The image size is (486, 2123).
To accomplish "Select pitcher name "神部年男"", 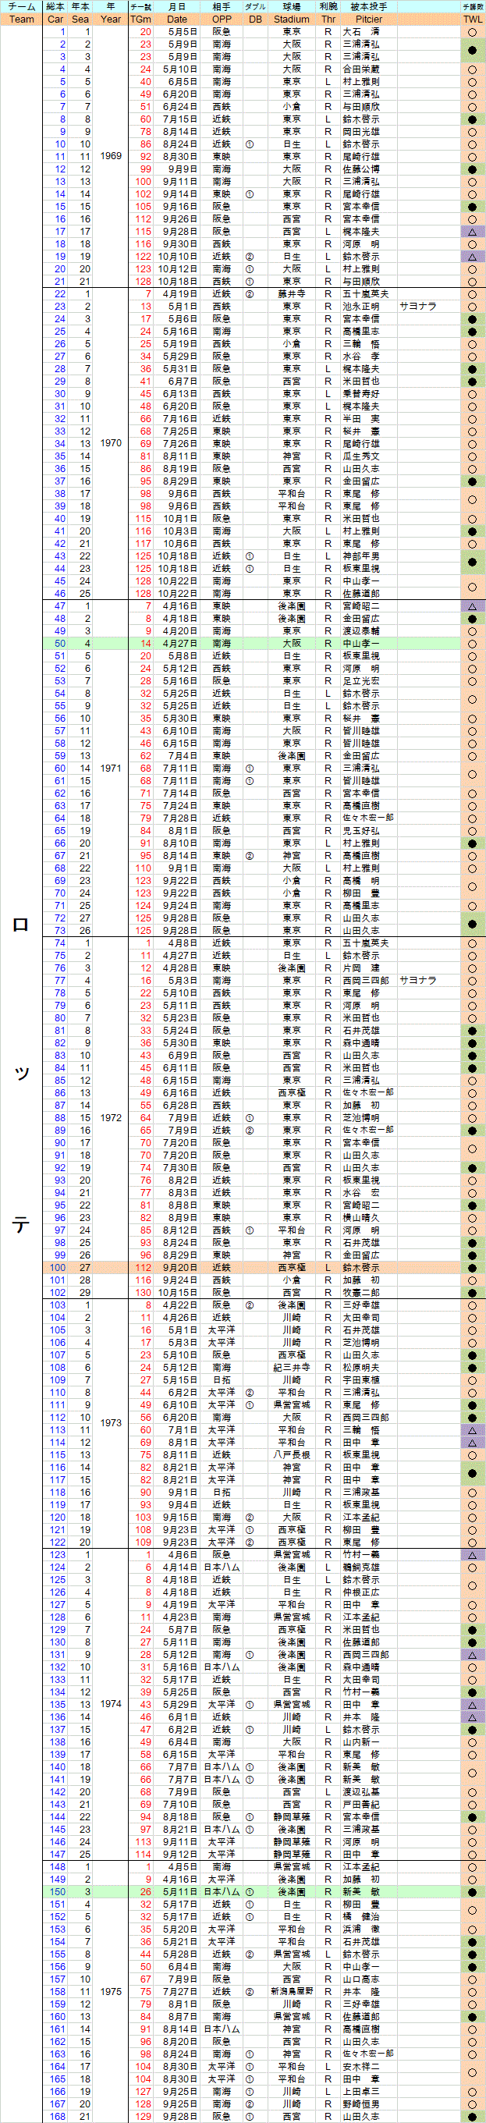I will [360, 556].
